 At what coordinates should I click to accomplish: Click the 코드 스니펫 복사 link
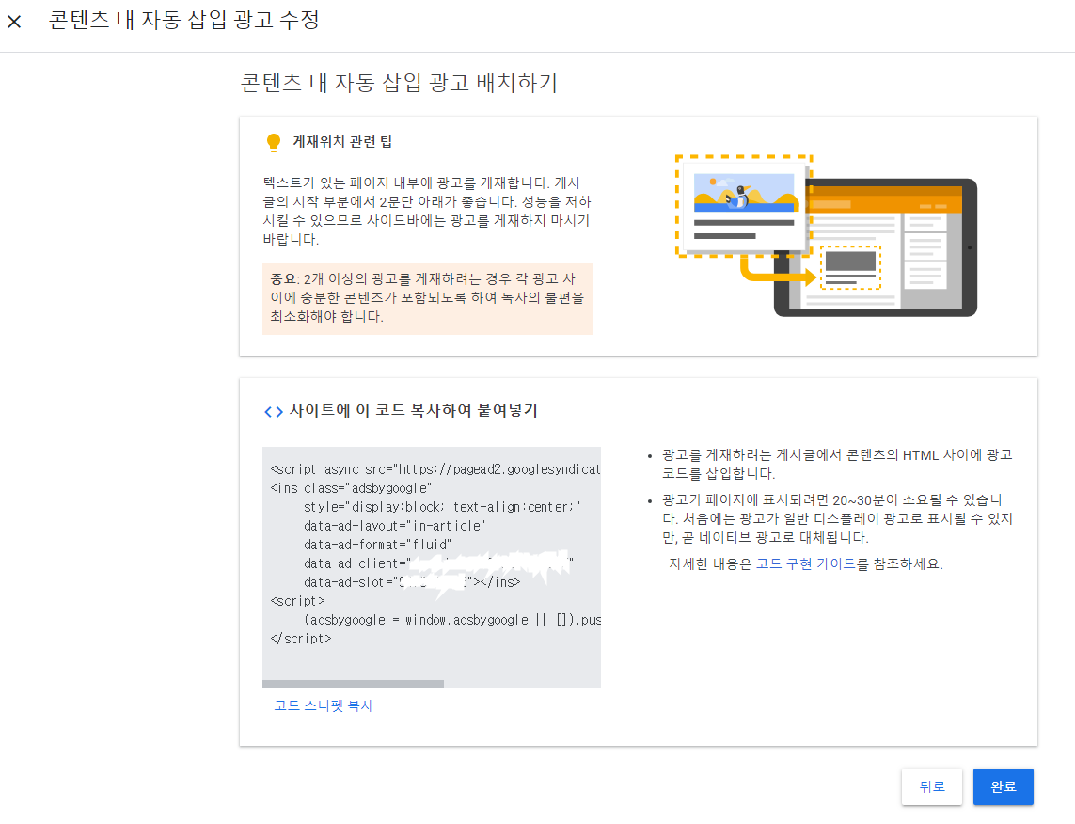click(x=324, y=705)
